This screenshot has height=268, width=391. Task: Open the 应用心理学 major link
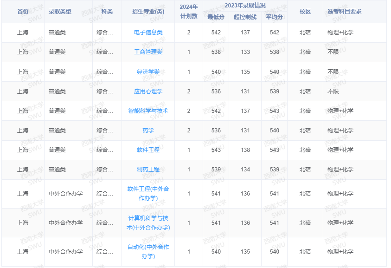148,91
